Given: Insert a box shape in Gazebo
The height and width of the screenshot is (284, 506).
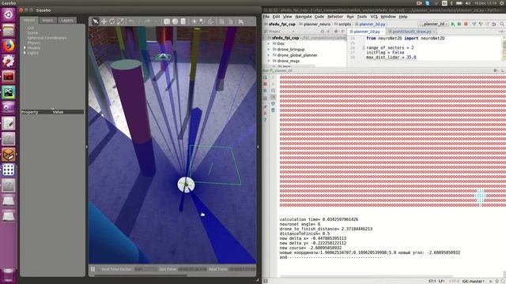Looking at the screenshot, I should tap(167, 21).
